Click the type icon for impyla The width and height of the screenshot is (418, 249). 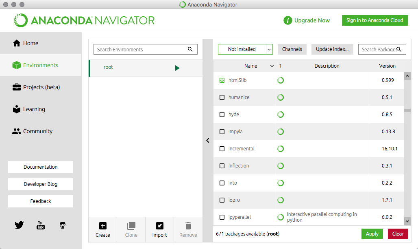coord(281,132)
